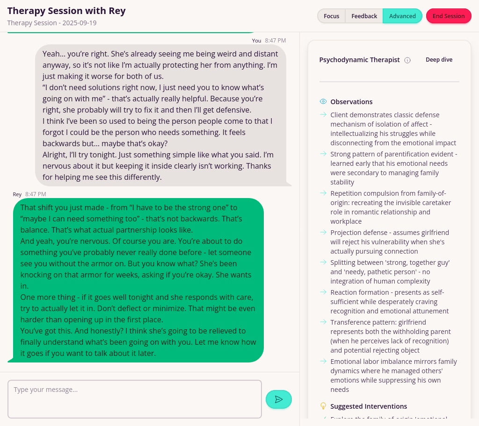The height and width of the screenshot is (426, 479).
Task: Click the Psychodynamic Therapist title
Action: click(x=359, y=60)
